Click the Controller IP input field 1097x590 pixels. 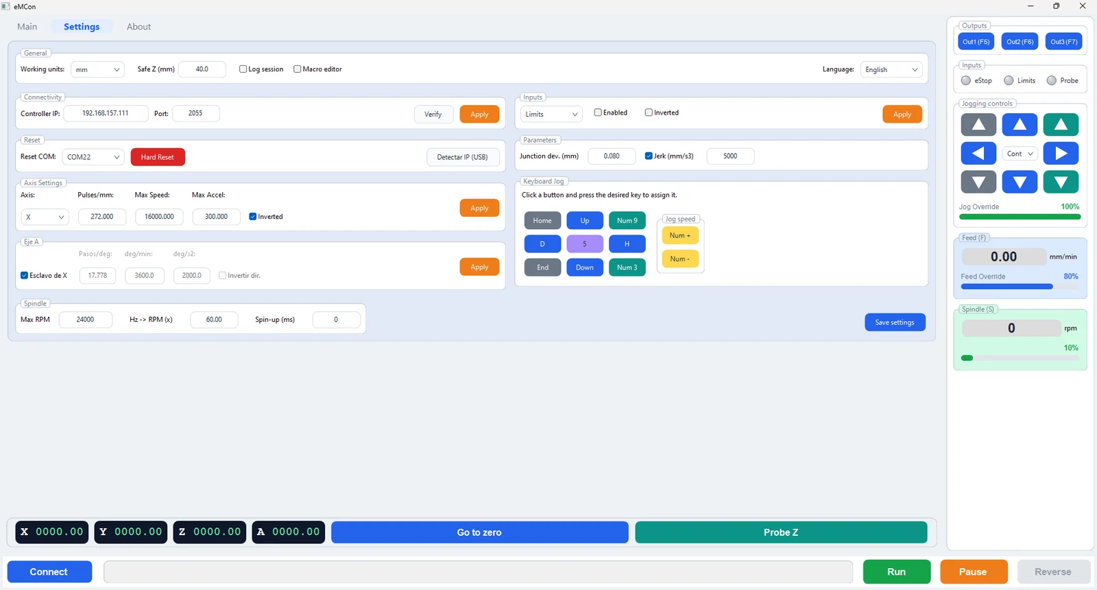pos(106,113)
